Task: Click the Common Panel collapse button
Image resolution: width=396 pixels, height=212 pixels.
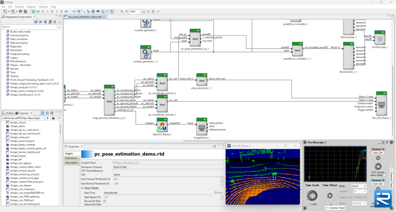Action: pos(335,208)
